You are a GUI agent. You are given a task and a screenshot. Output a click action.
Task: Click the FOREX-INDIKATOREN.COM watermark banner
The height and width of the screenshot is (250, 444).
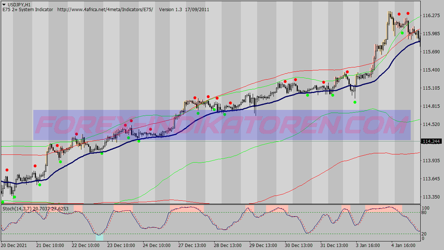(222, 125)
